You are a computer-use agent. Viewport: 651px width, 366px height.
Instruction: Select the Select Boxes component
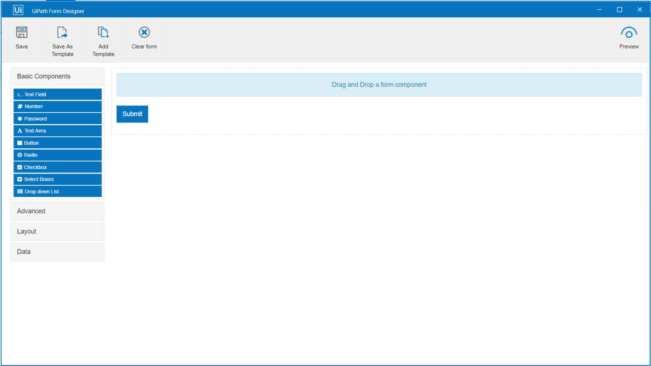[x=58, y=179]
